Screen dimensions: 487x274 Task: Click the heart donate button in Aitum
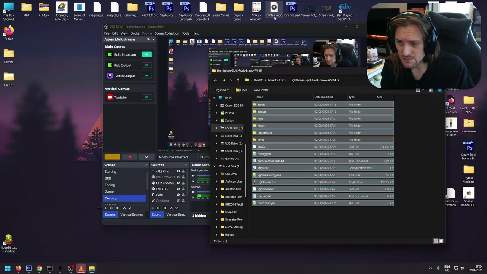click(130, 157)
